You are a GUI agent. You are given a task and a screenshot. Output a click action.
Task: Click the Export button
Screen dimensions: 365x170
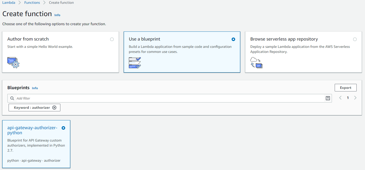pyautogui.click(x=345, y=88)
